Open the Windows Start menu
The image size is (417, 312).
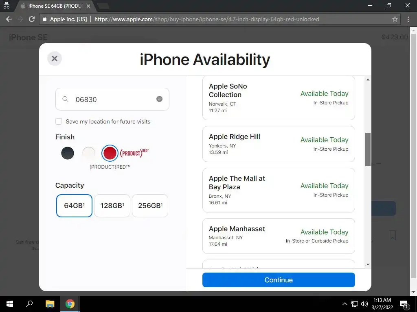pyautogui.click(x=10, y=304)
